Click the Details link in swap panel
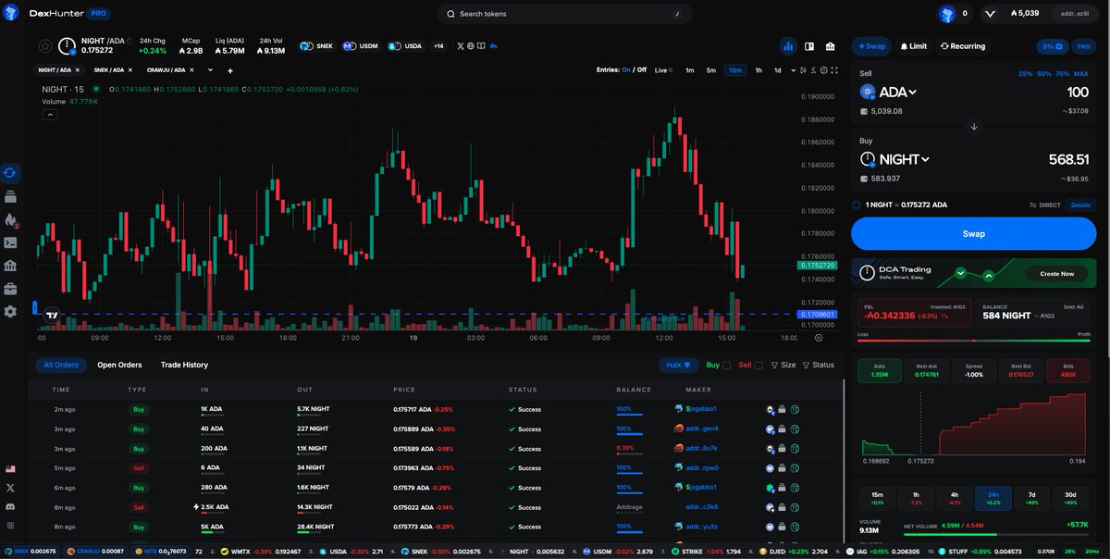 1080,205
